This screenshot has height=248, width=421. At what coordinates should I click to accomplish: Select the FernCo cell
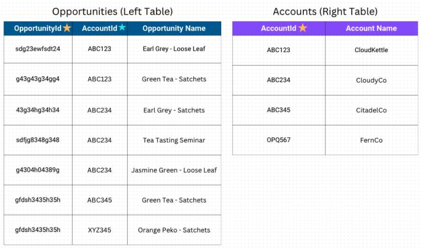(x=372, y=140)
